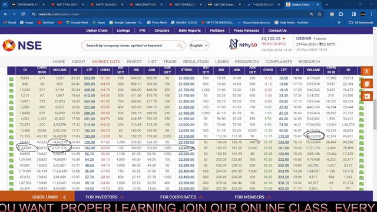Toggle left checkbox in the 22,000.00 strike row
The image size is (377, 212).
coord(11,125)
